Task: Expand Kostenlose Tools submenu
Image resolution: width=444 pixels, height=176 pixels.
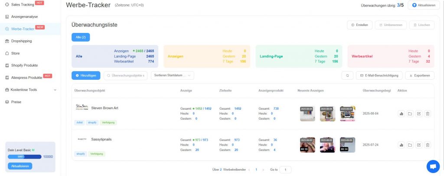Action: pos(31,90)
